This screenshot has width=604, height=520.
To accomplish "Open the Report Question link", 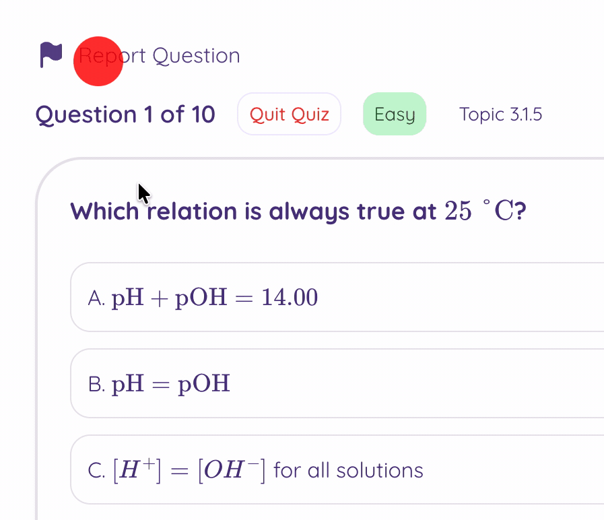I will click(x=159, y=55).
